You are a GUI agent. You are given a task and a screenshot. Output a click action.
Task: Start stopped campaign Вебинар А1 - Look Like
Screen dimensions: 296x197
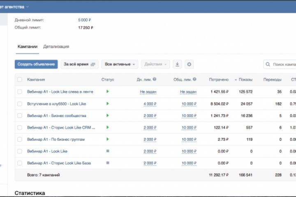[108, 151]
